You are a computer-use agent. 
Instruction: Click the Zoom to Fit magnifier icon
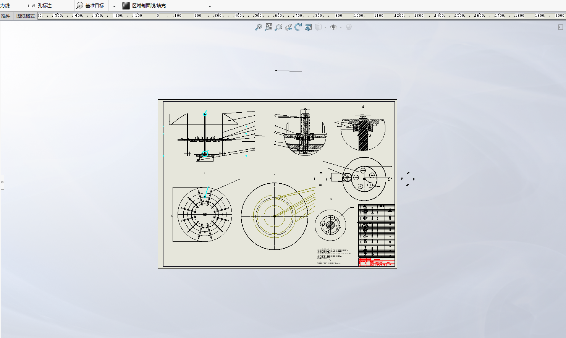point(259,27)
